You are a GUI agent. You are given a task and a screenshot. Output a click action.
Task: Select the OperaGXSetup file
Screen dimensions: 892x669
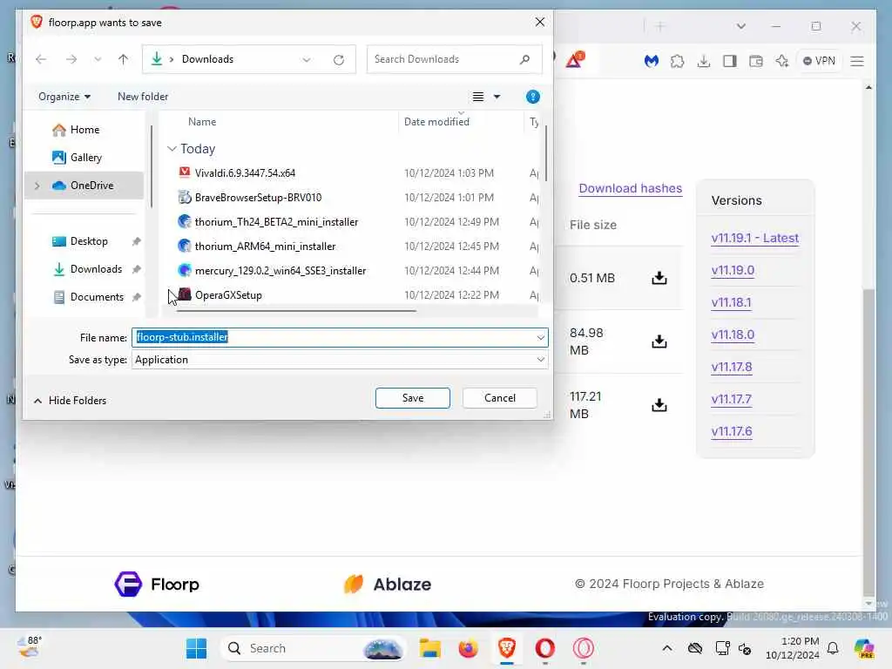228,295
